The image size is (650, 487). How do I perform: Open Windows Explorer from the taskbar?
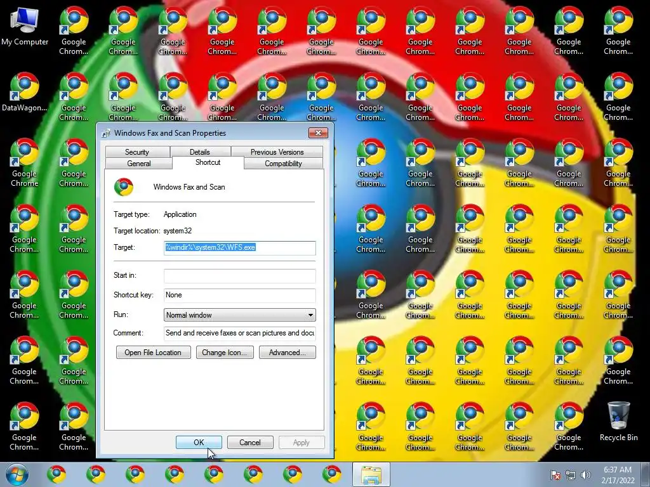click(371, 474)
